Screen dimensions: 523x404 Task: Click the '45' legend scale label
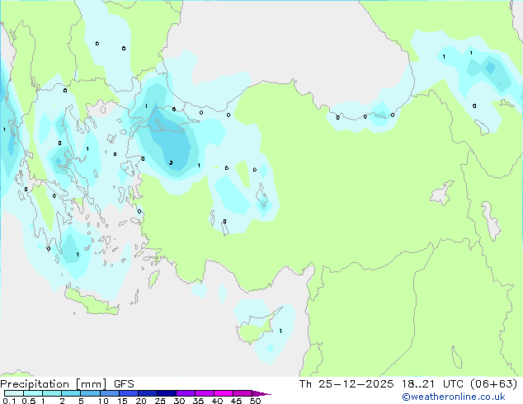[x=236, y=401]
